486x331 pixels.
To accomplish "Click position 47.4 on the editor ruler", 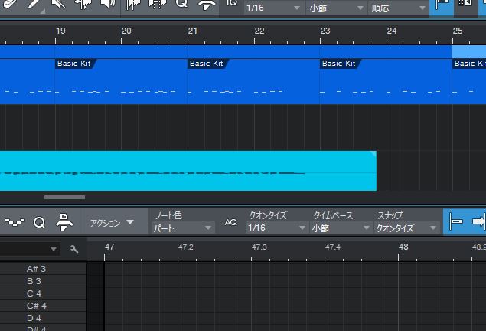I will pos(333,247).
